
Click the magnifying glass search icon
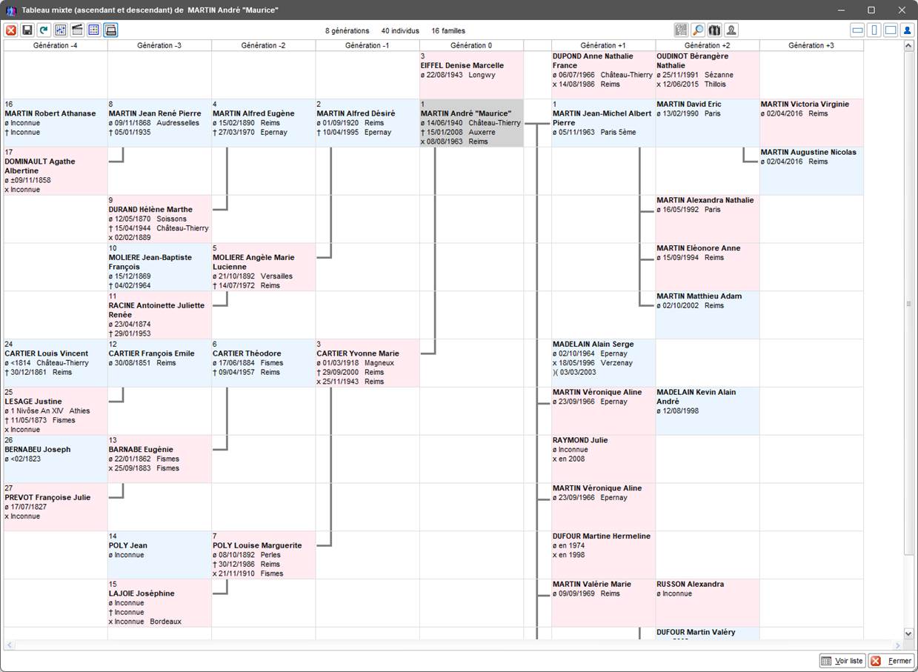click(x=698, y=30)
